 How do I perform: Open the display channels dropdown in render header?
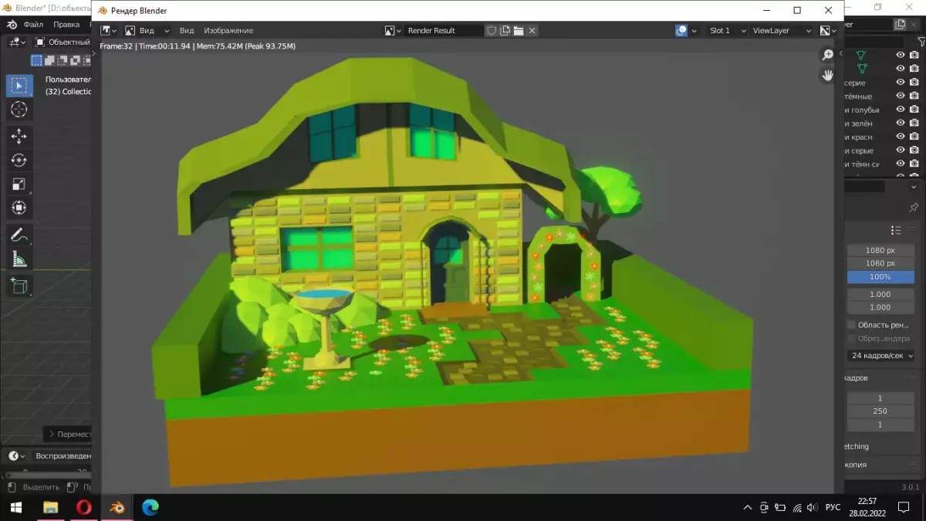[827, 31]
